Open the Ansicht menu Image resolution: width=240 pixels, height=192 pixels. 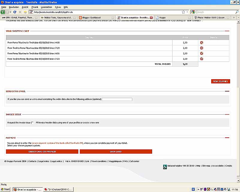25,7
